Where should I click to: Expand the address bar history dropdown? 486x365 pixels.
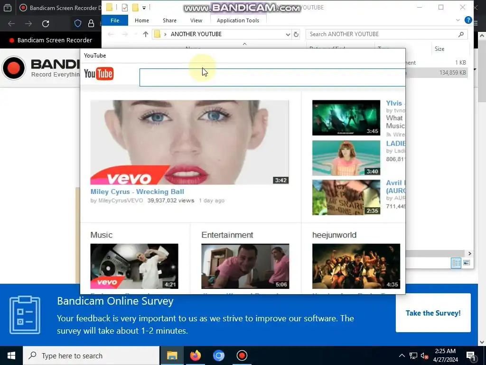(288, 34)
